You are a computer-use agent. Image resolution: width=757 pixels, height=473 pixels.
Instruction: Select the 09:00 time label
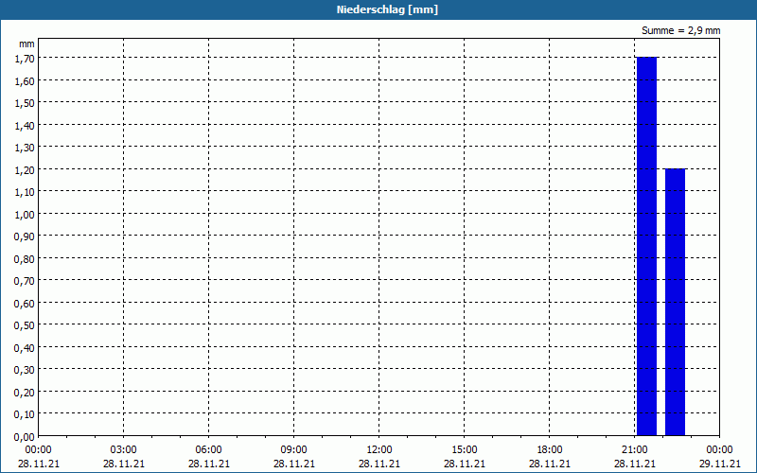click(x=294, y=450)
